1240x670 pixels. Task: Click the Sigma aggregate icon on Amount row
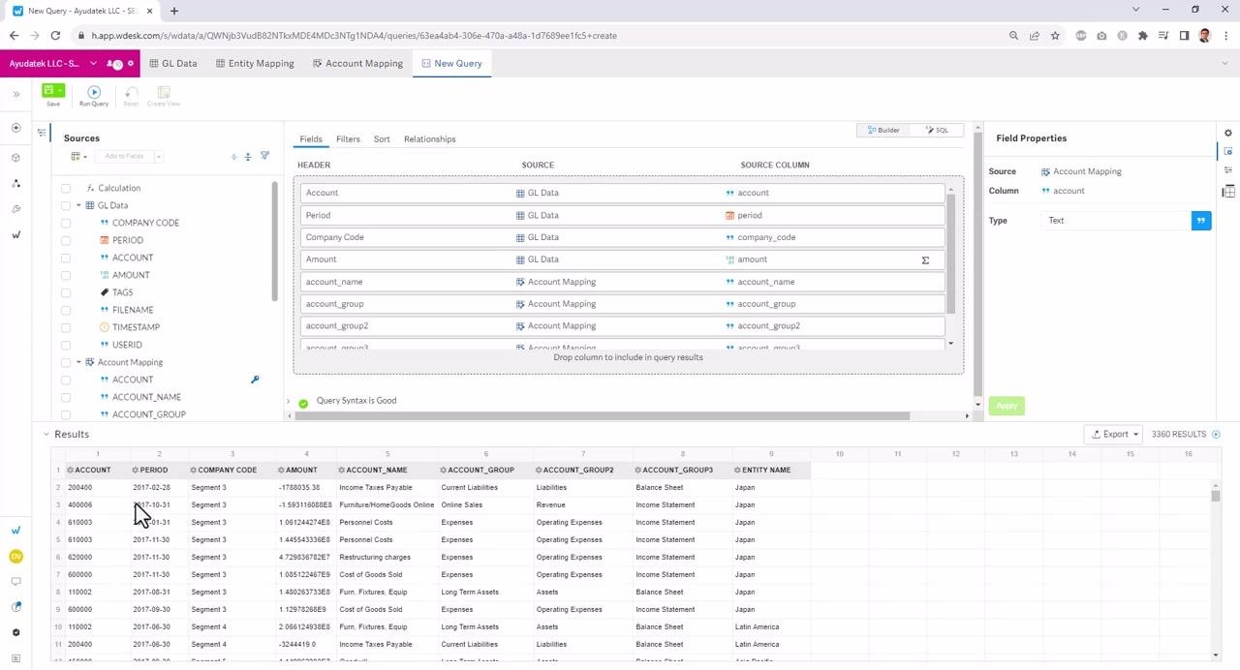point(925,259)
